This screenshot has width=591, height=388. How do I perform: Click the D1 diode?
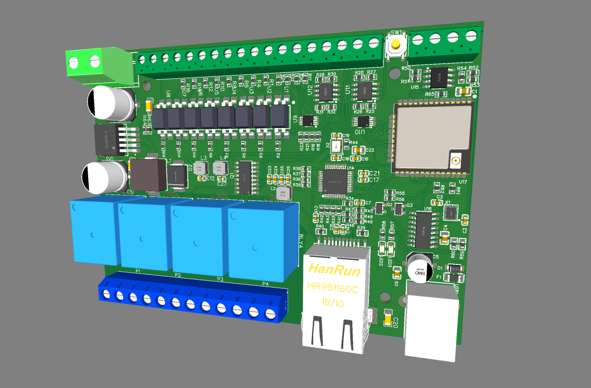click(x=454, y=268)
